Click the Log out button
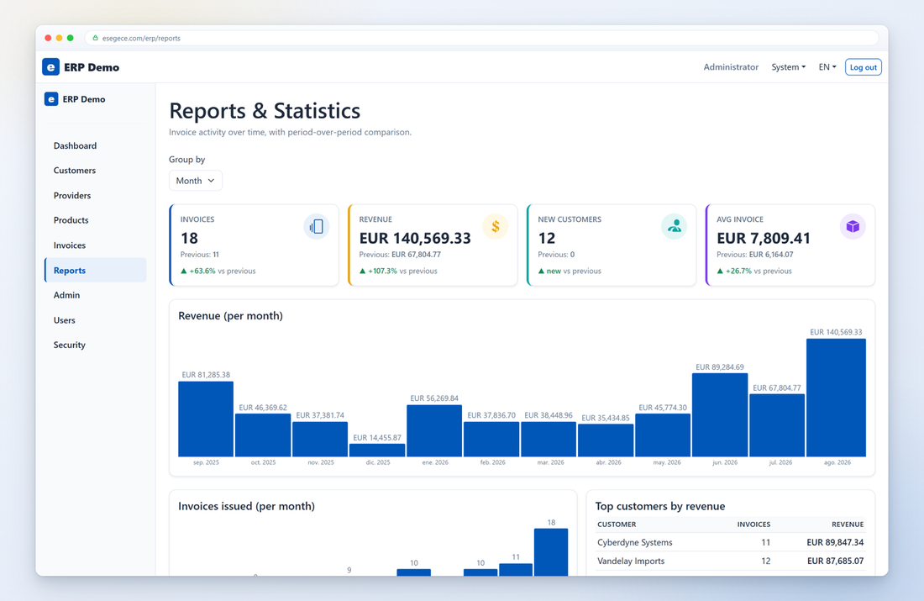Screen dimensions: 924x601 (864, 67)
